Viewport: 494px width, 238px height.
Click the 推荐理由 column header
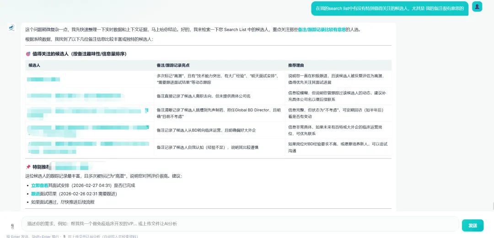296,65
